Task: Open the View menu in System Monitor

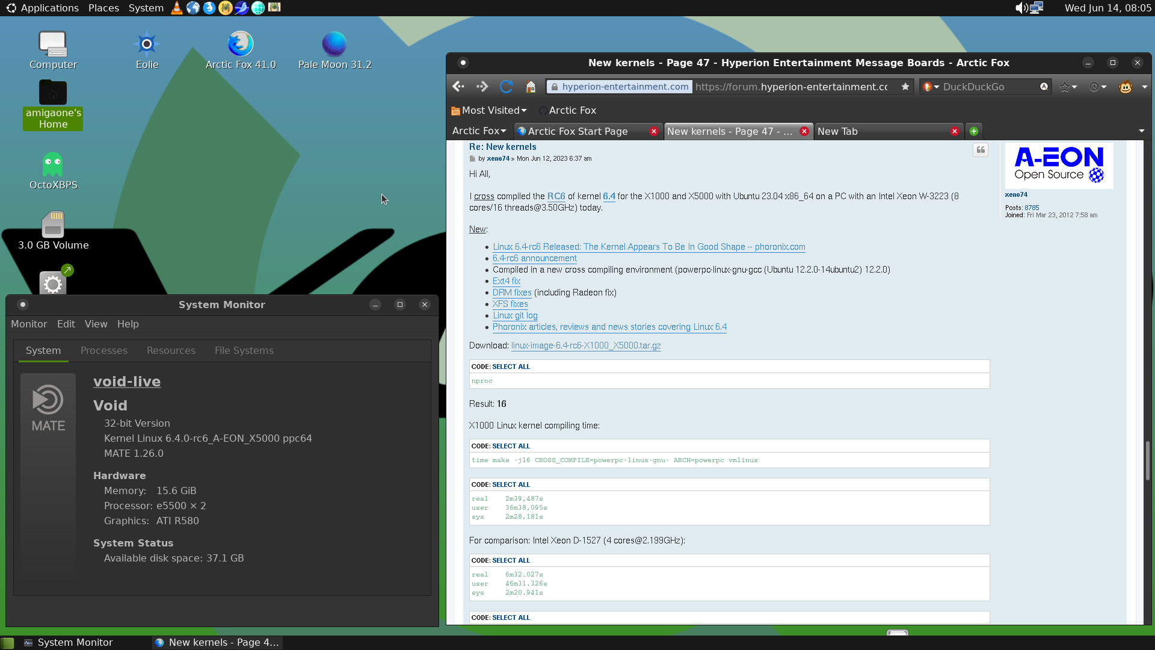Action: click(x=96, y=324)
